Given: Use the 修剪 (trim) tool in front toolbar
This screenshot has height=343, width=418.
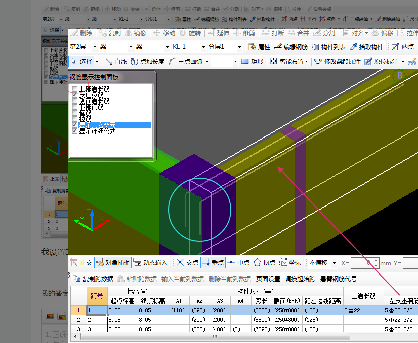Looking at the screenshot, I should 244,33.
